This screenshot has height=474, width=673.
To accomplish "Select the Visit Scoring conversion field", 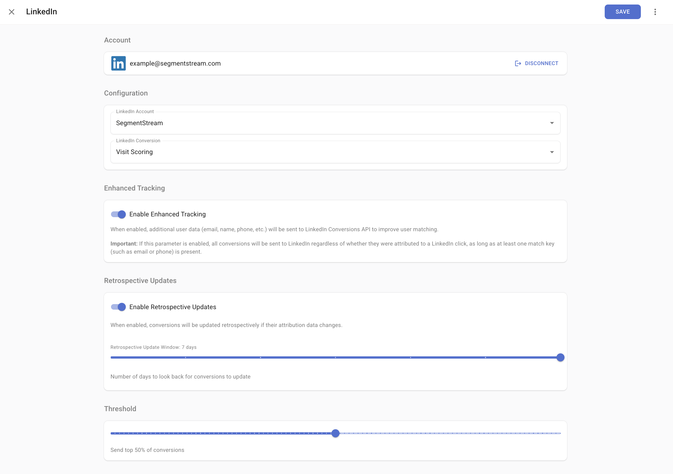I will (322, 152).
